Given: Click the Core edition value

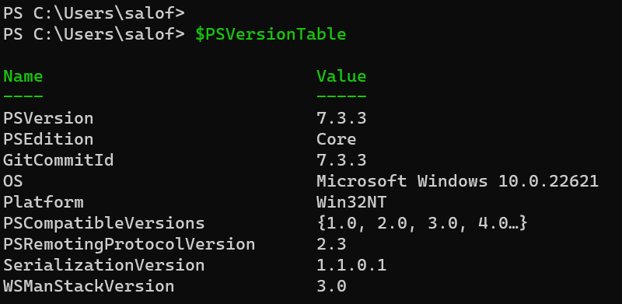Looking at the screenshot, I should click(337, 139).
